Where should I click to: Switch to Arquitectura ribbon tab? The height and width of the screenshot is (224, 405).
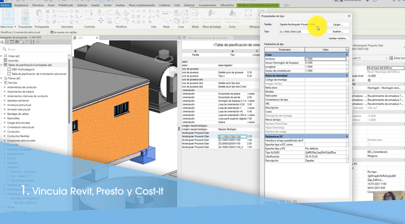pyautogui.click(x=21, y=5)
